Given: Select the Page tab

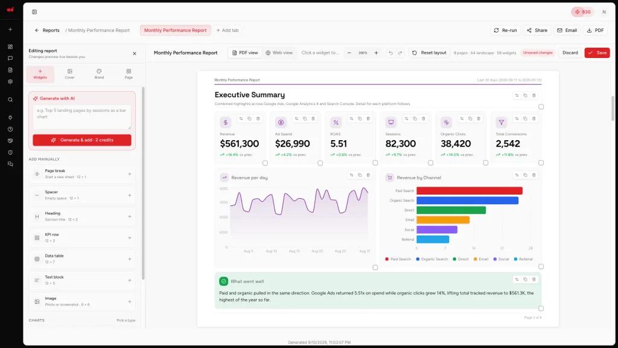Looking at the screenshot, I should pos(129,74).
